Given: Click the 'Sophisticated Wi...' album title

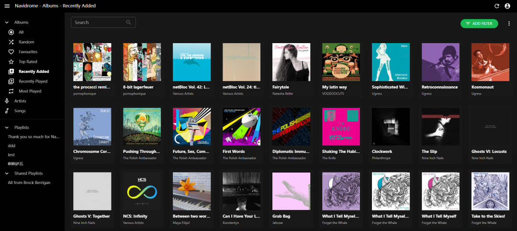Looking at the screenshot, I should pyautogui.click(x=390, y=87).
